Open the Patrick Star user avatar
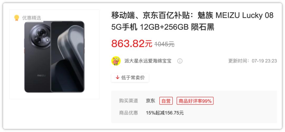The height and width of the screenshot is (132, 285). tap(116, 61)
